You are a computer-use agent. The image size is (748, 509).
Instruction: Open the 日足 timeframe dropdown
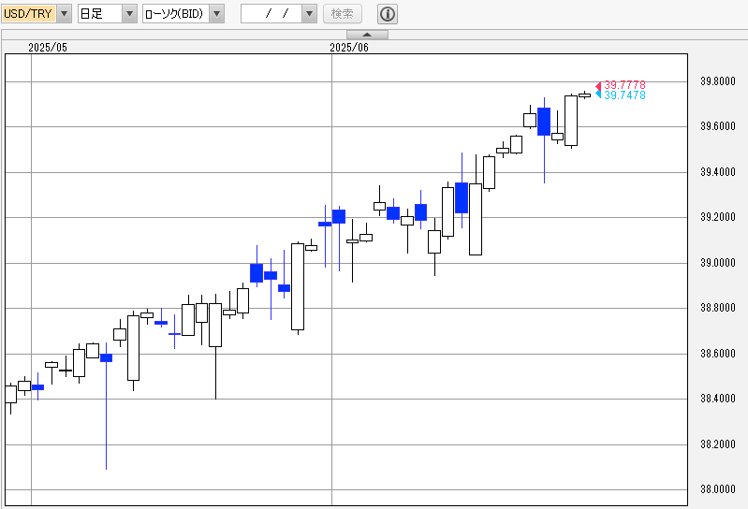pos(108,14)
